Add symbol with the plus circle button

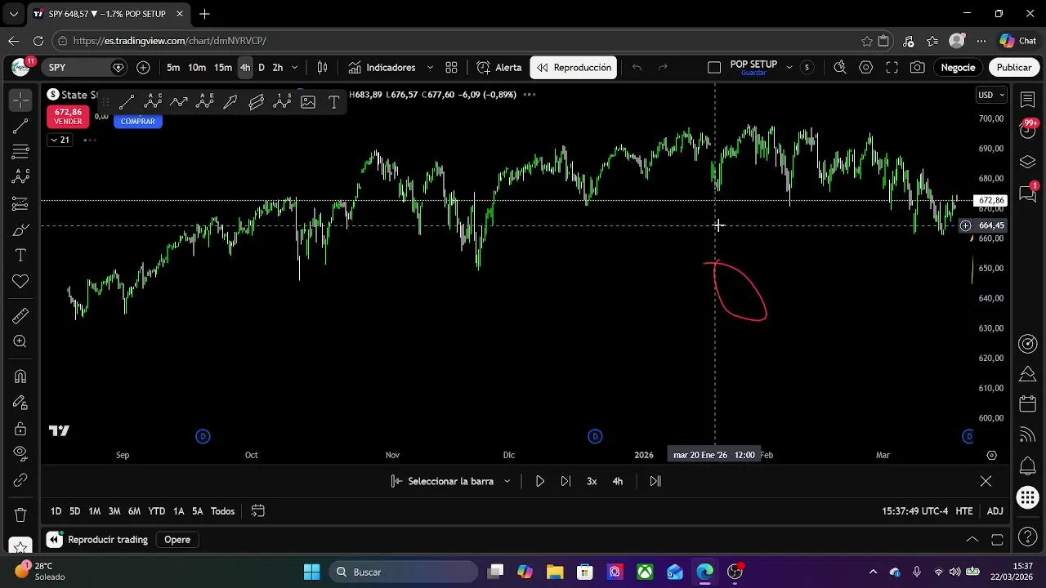(143, 68)
